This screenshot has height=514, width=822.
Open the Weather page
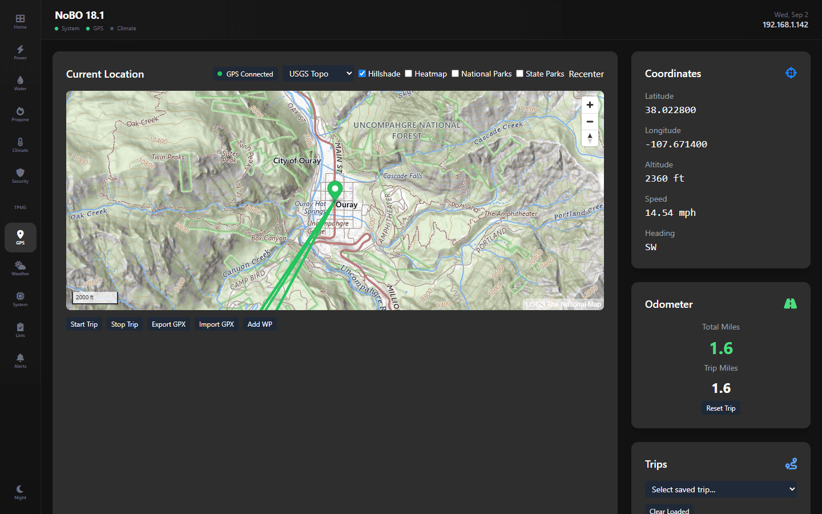coord(20,268)
